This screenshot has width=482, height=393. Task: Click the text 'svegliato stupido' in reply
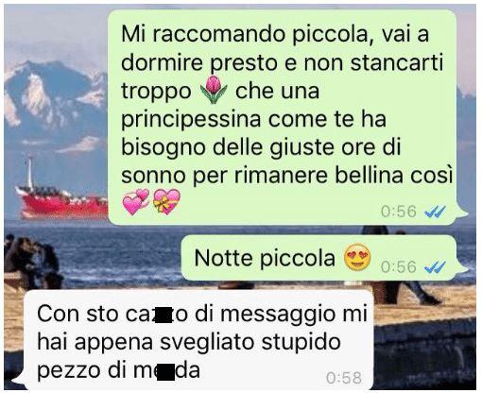[x=250, y=342]
